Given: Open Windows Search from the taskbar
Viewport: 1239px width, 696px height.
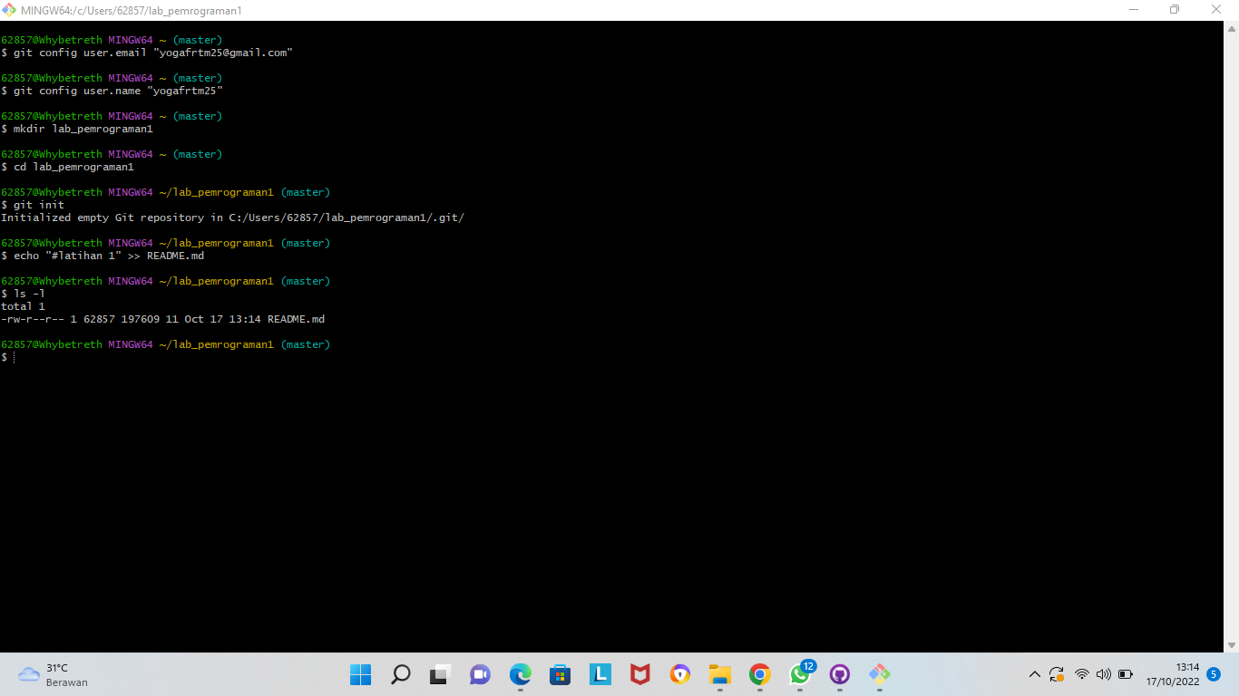Looking at the screenshot, I should coord(401,674).
